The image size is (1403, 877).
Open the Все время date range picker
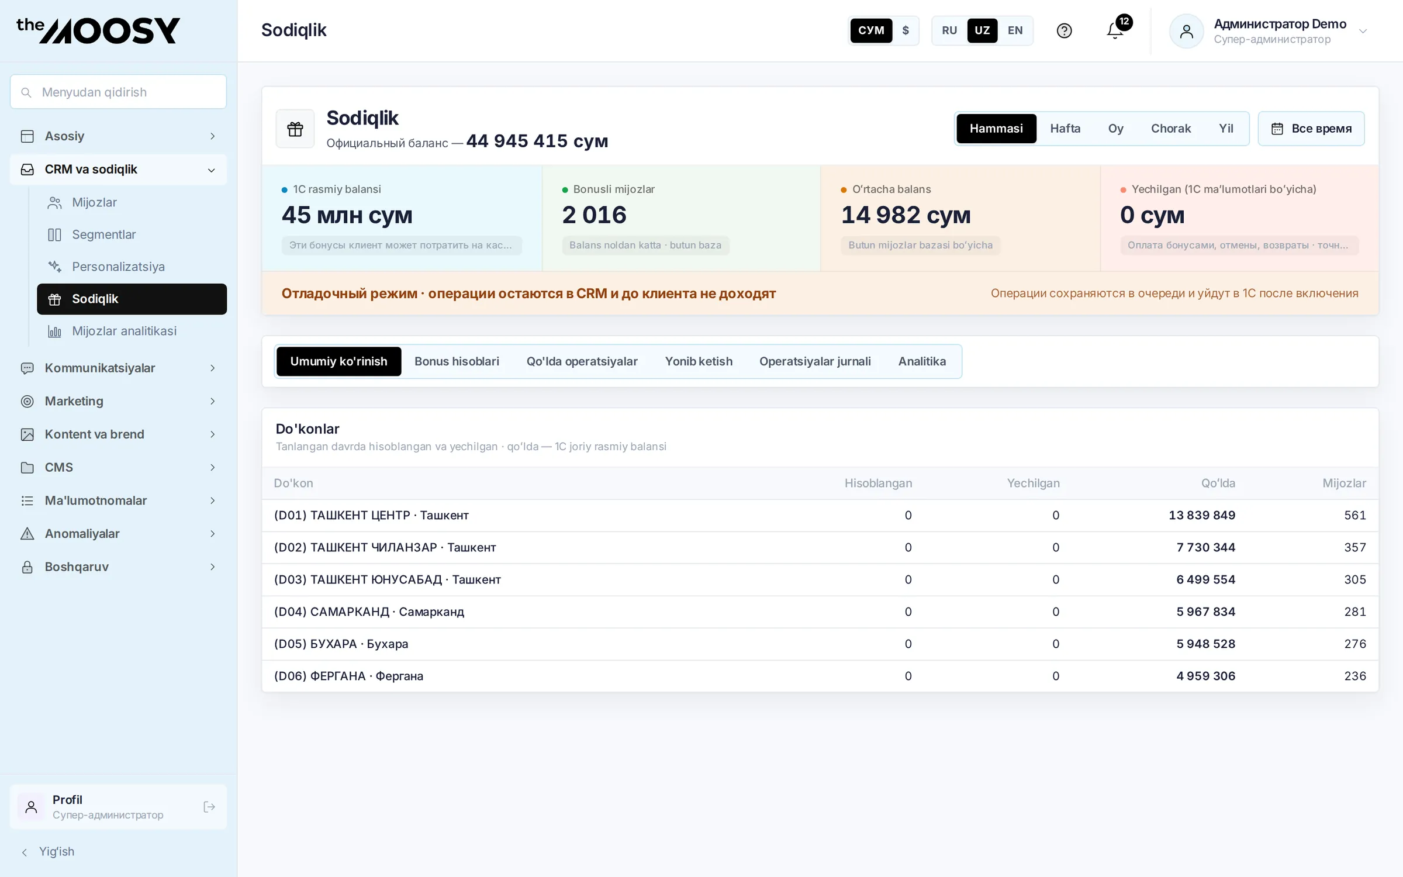(x=1311, y=129)
